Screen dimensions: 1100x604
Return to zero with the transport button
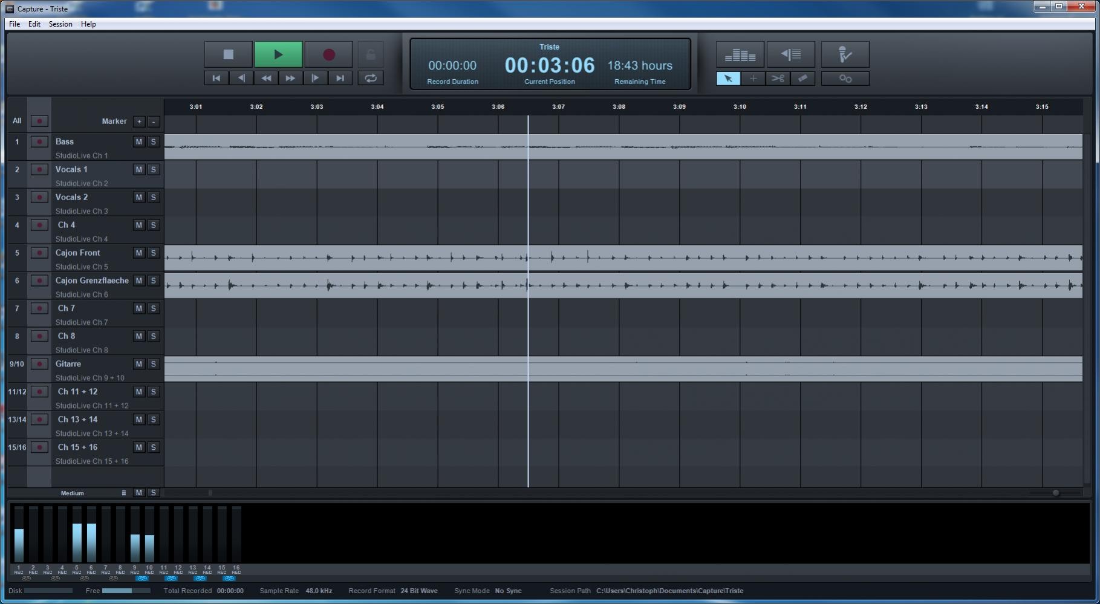216,78
